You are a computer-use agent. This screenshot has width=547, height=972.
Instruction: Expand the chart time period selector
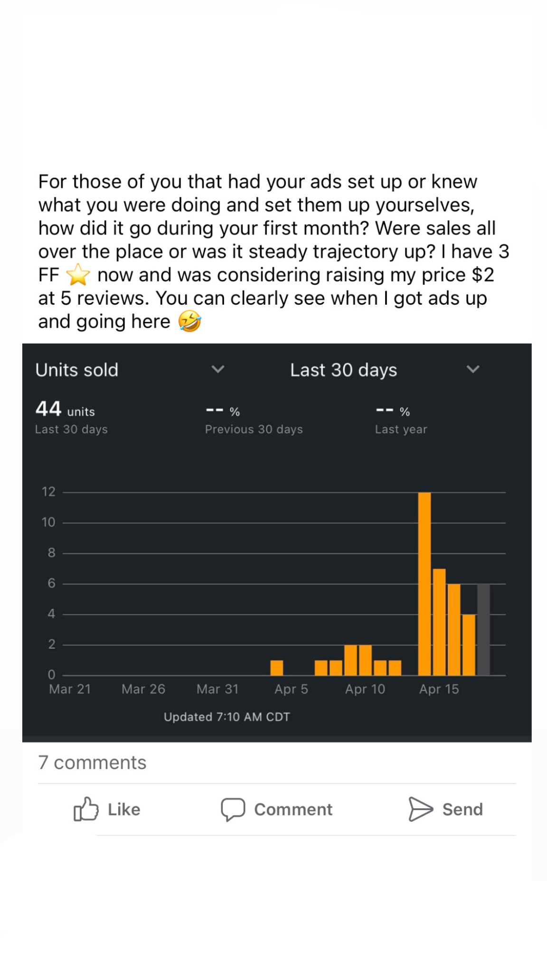[x=473, y=369]
